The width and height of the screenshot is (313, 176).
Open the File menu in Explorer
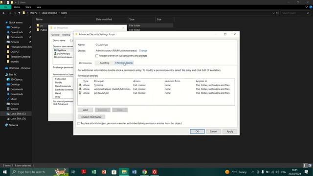[x=5, y=7]
